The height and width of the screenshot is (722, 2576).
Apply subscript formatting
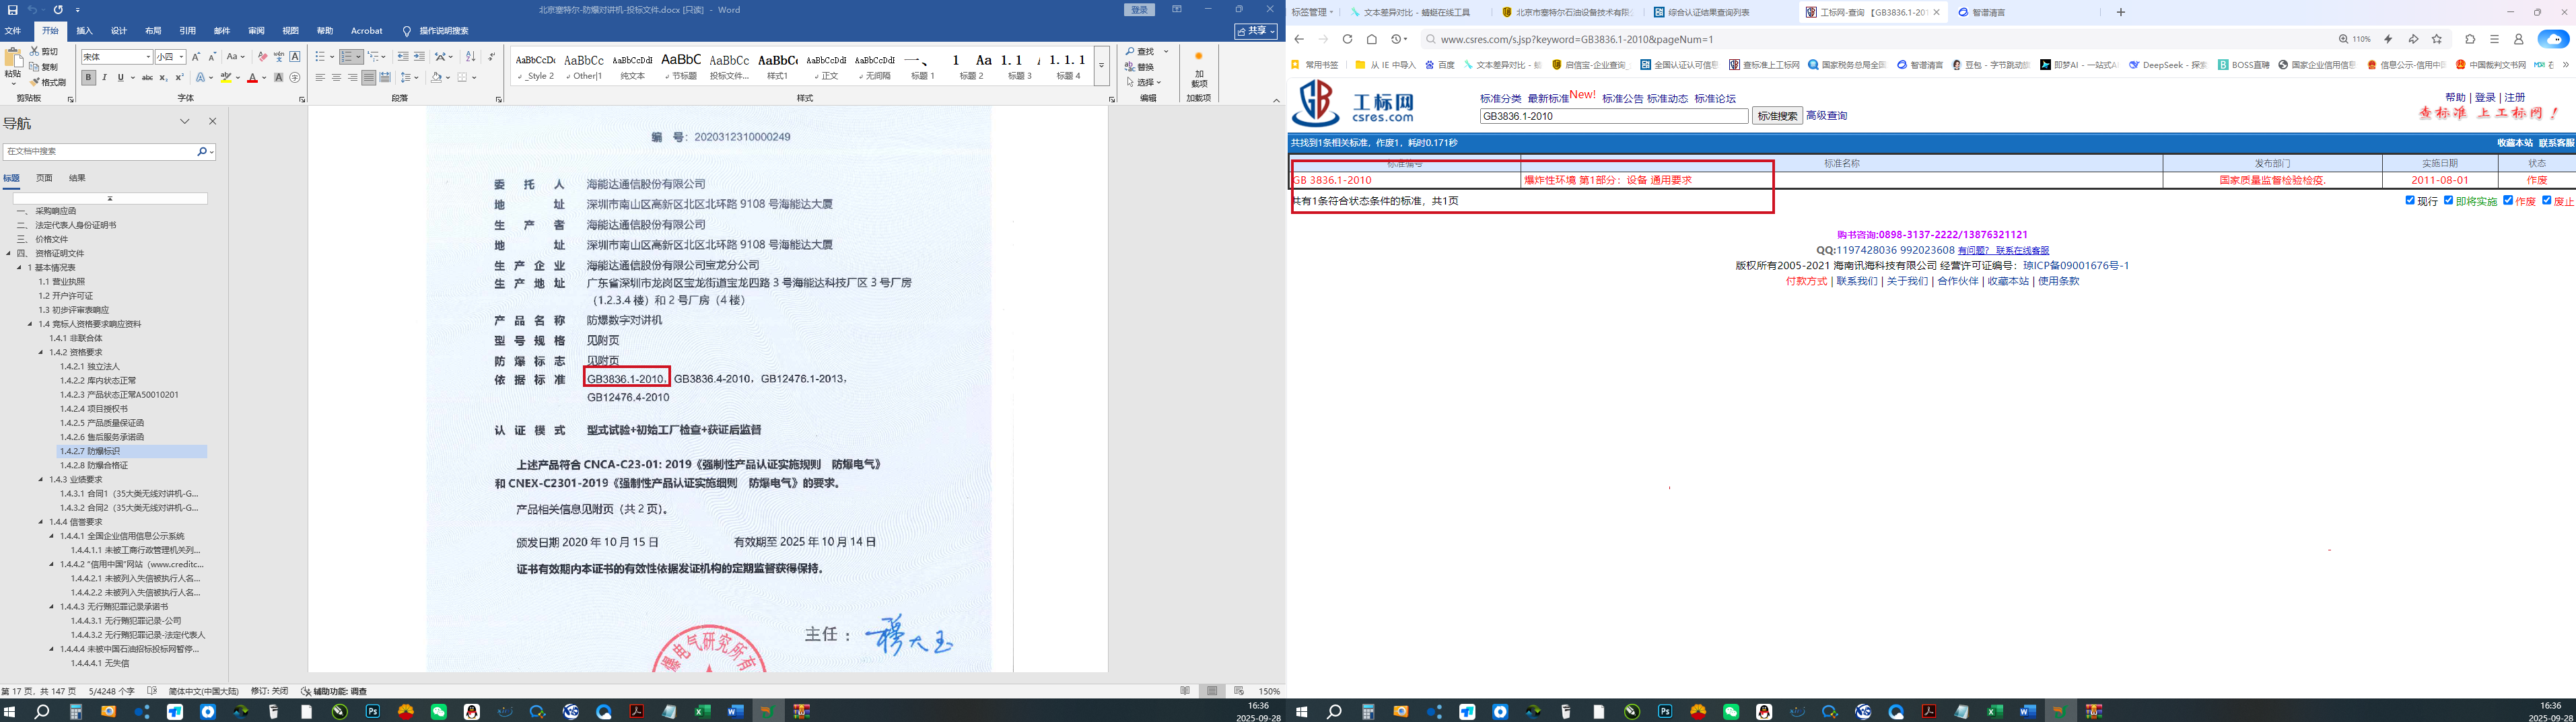[x=163, y=77]
